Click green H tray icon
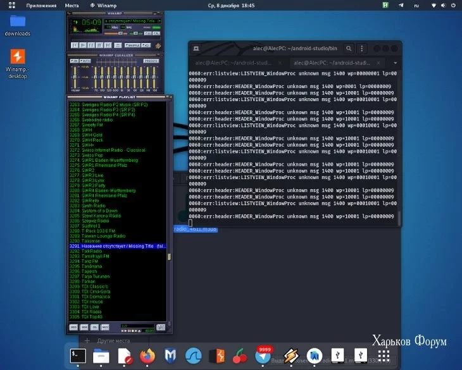Viewport: 462px width, 370px height. 385,5
